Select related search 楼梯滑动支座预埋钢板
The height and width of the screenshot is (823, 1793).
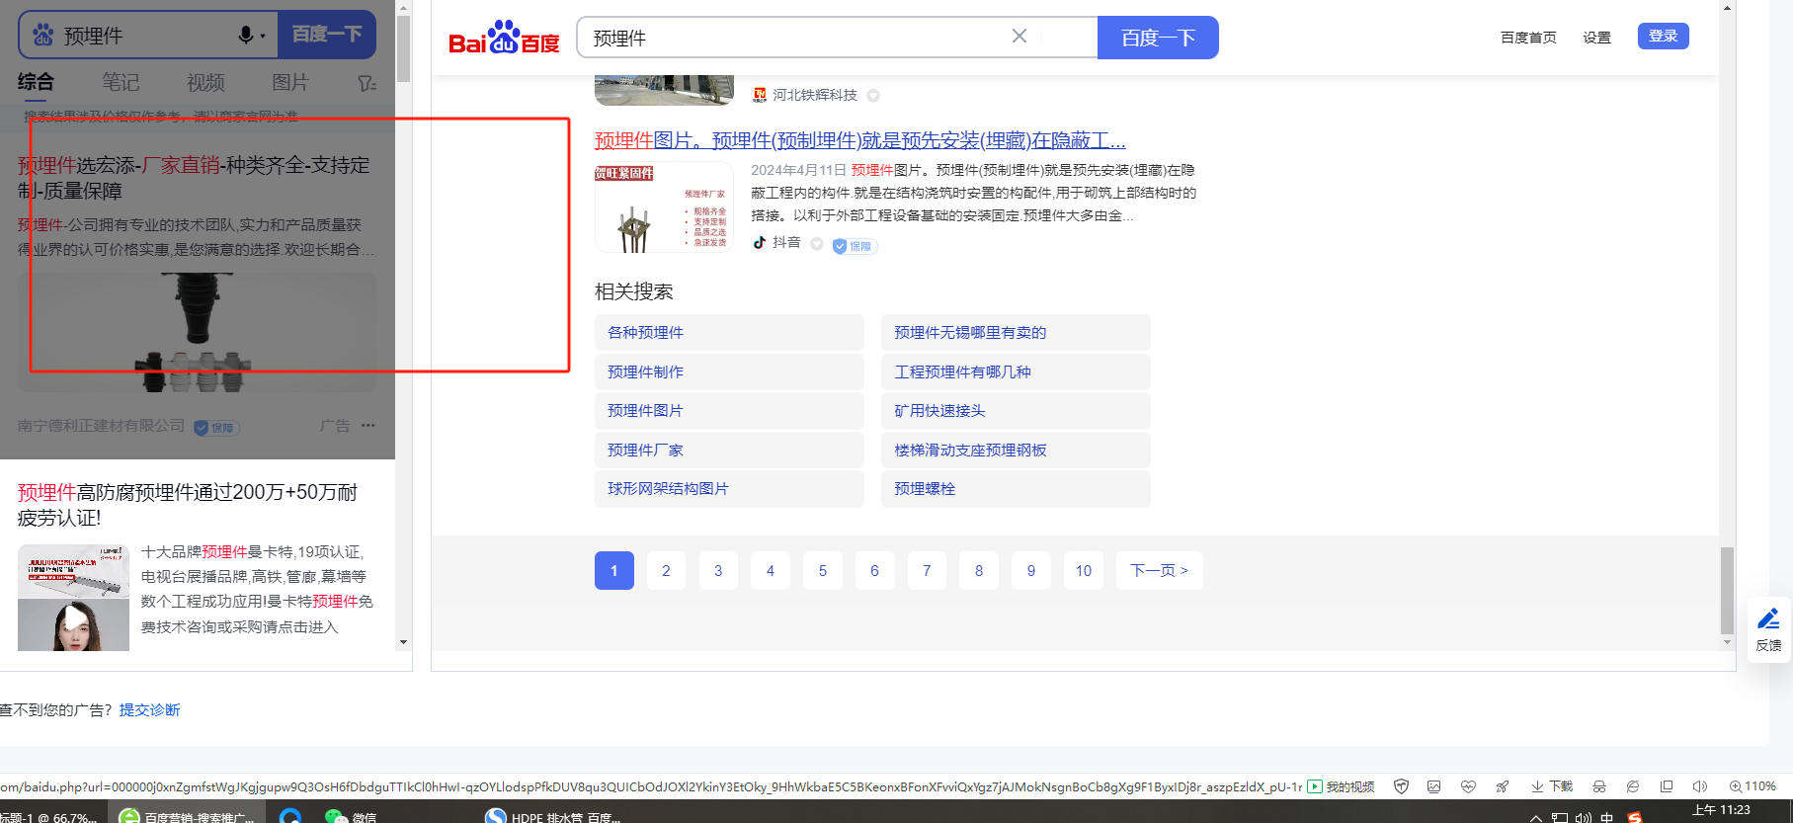tap(1016, 450)
